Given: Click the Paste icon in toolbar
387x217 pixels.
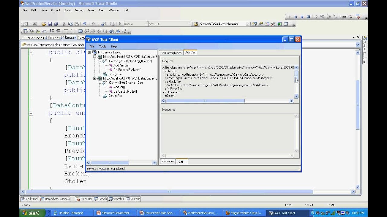Looking at the screenshot, I should click(x=76, y=24).
